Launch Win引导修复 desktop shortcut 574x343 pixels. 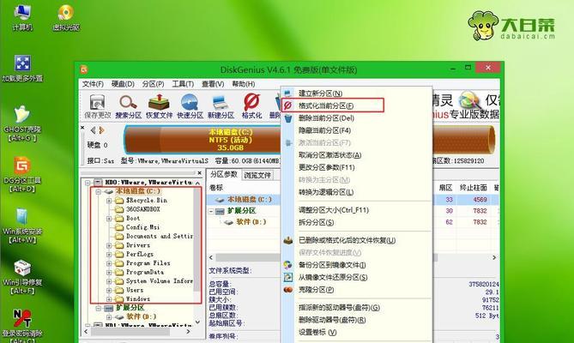coord(22,277)
